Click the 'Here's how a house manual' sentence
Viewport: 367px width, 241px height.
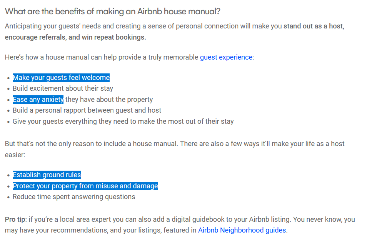(x=102, y=57)
